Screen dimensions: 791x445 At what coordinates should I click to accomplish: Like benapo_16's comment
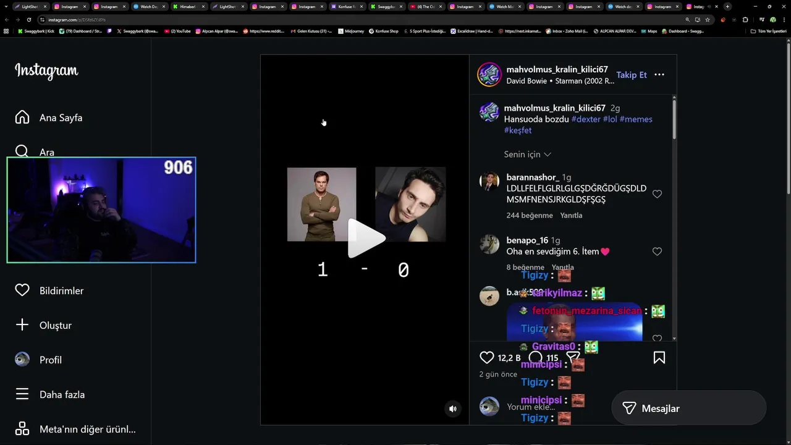coord(658,252)
